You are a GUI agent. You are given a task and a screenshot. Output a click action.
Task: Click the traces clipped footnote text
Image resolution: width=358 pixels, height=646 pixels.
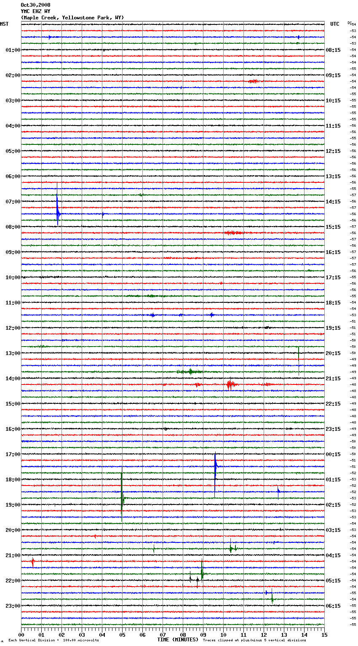(x=254, y=640)
